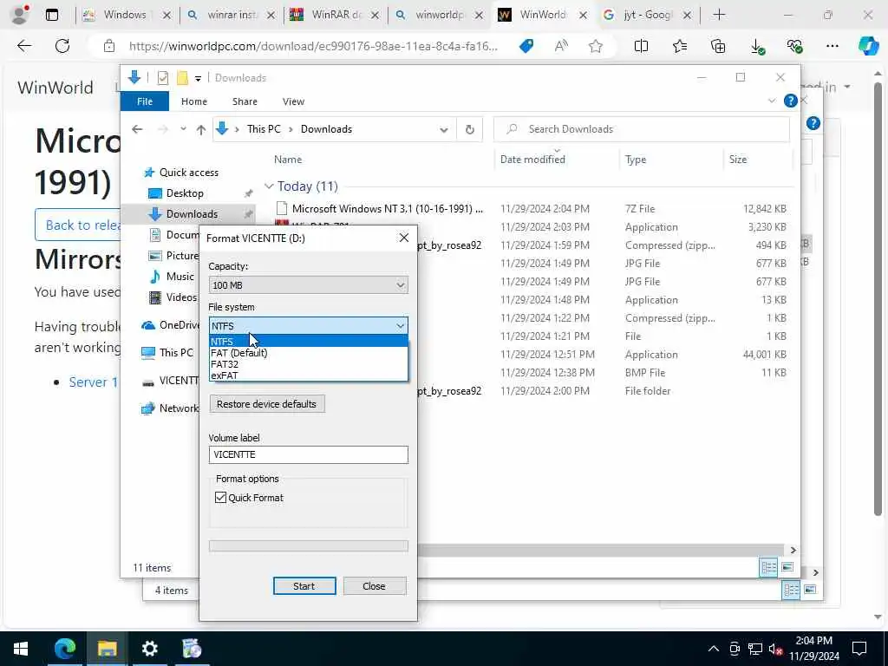Open Customize Quick Access Toolbar arrow
This screenshot has height=666, width=888.
coord(198,78)
